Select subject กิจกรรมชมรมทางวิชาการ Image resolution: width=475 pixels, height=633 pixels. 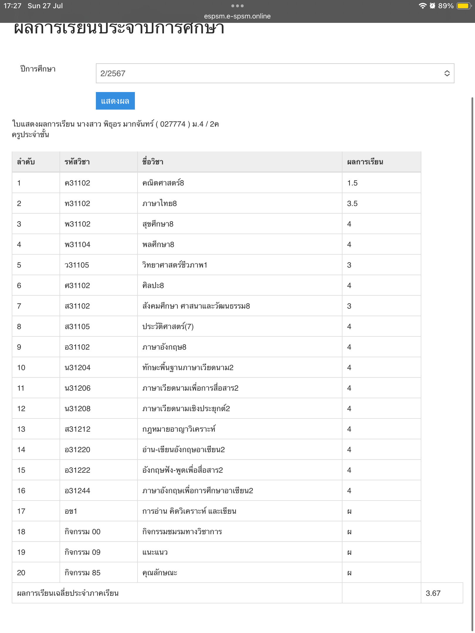[182, 532]
